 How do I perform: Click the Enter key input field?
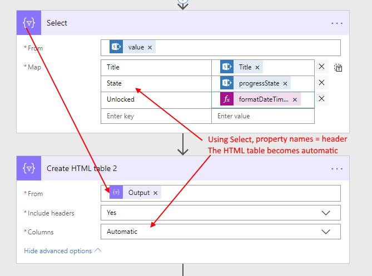pyautogui.click(x=156, y=116)
